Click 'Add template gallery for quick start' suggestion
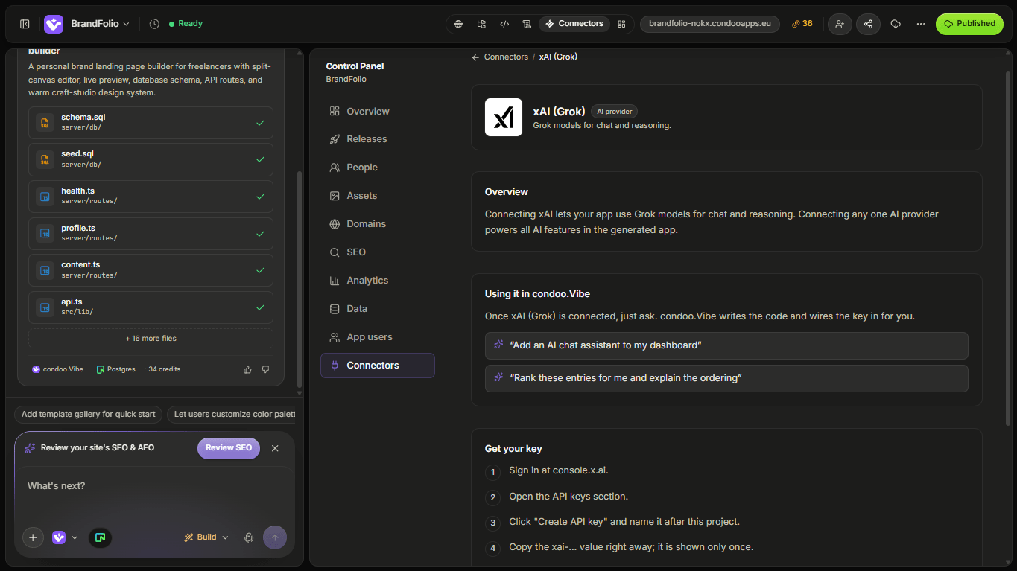This screenshot has width=1017, height=571. click(x=89, y=415)
